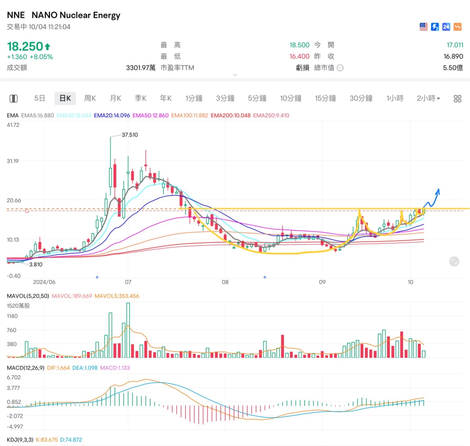The image size is (470, 446).
Task: Click the 37.510 high price label
Action: [x=130, y=135]
